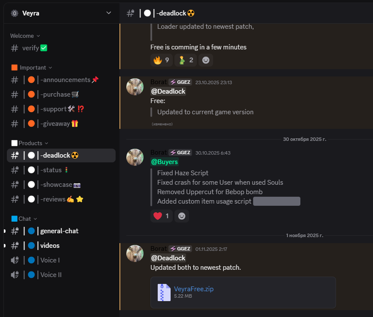Collapse the Products category

click(x=30, y=143)
